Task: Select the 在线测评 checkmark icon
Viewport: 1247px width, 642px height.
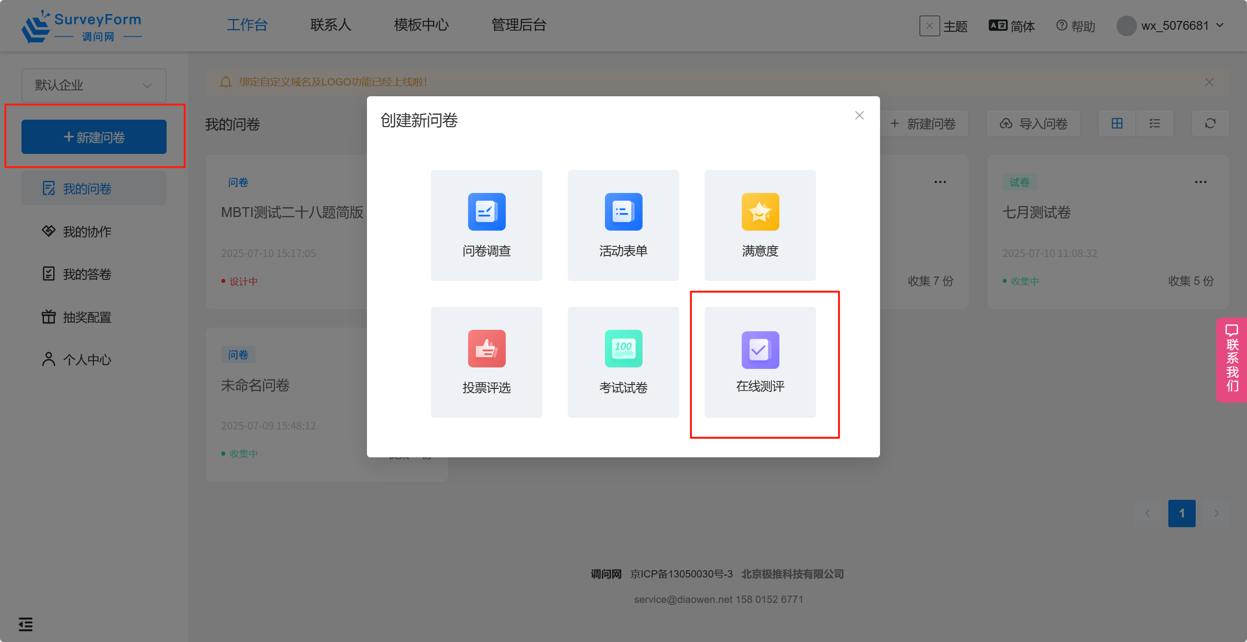Action: coord(760,350)
